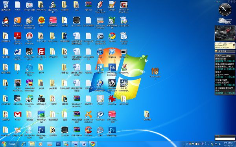
Task: Click the Windows Start button
Action: [4, 144]
